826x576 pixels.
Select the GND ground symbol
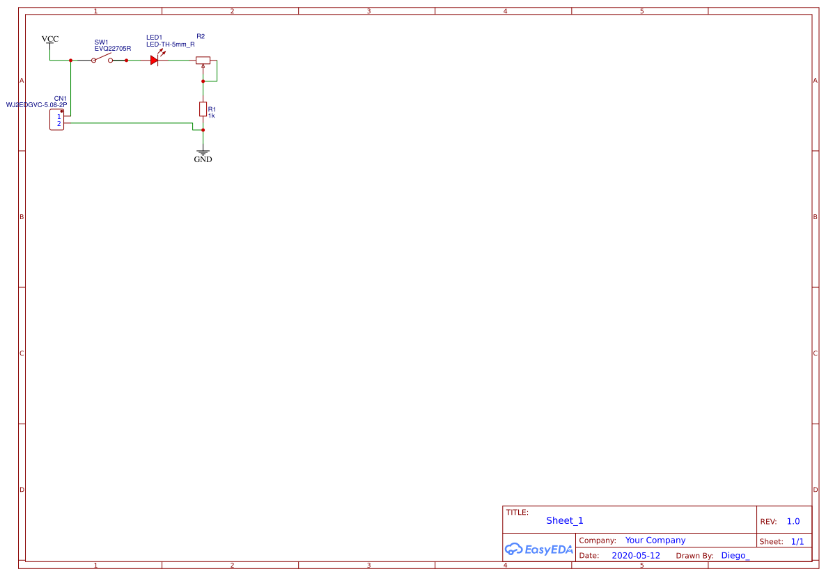(203, 154)
